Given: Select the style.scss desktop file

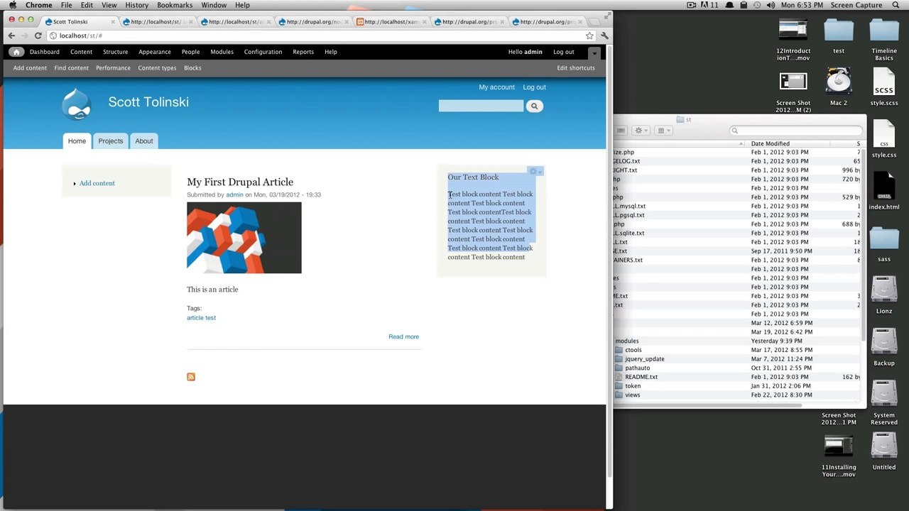Looking at the screenshot, I should [884, 87].
